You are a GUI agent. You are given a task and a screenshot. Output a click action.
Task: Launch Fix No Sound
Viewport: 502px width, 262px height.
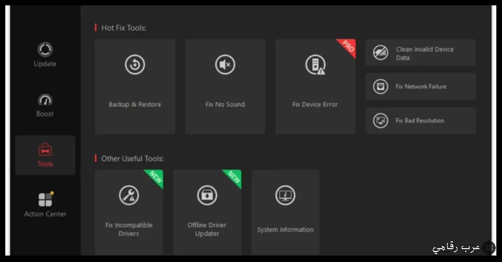[225, 86]
